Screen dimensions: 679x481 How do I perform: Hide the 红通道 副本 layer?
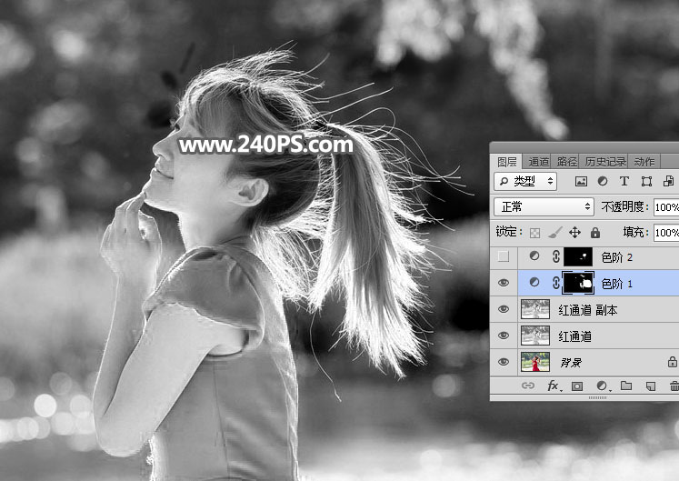click(503, 310)
